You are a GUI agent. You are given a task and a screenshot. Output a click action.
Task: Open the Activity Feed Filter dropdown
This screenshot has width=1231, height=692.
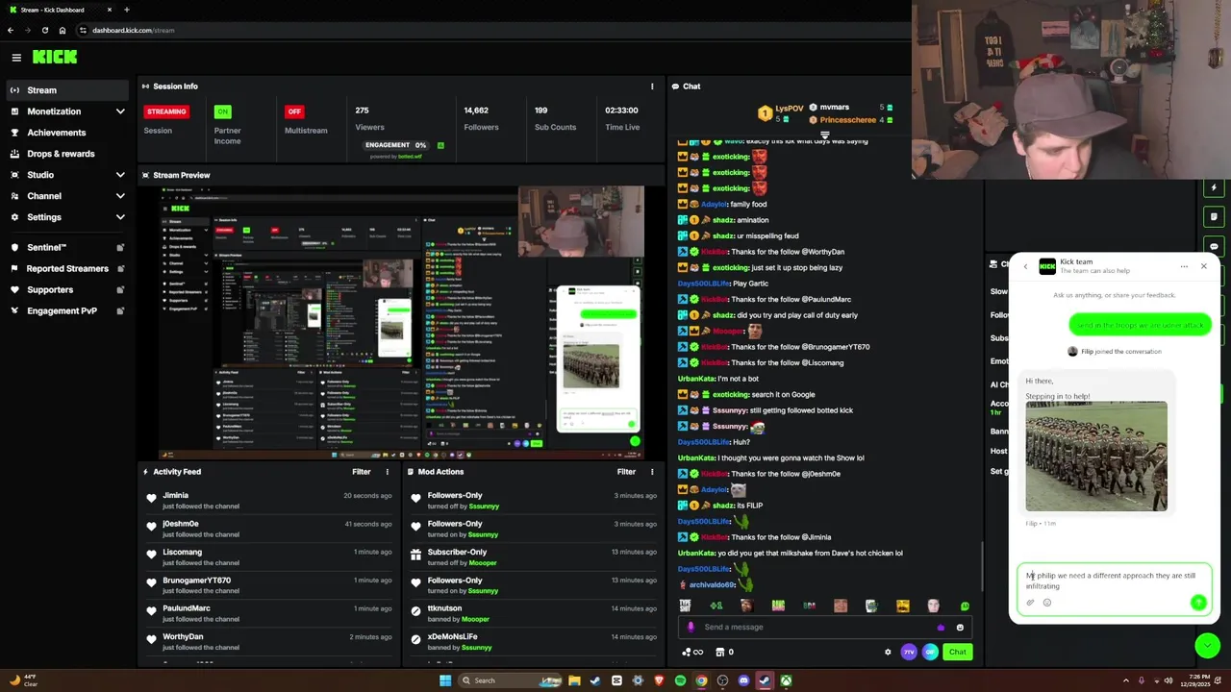pyautogui.click(x=361, y=472)
